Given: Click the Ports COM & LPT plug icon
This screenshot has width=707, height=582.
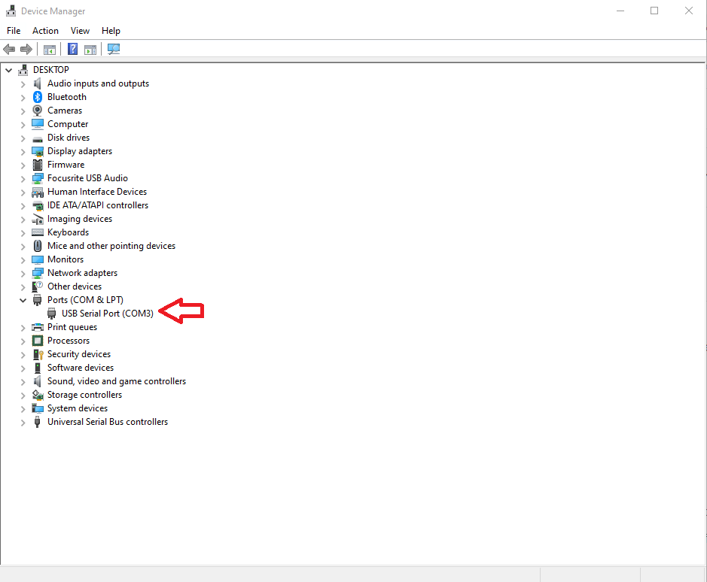Looking at the screenshot, I should (38, 300).
